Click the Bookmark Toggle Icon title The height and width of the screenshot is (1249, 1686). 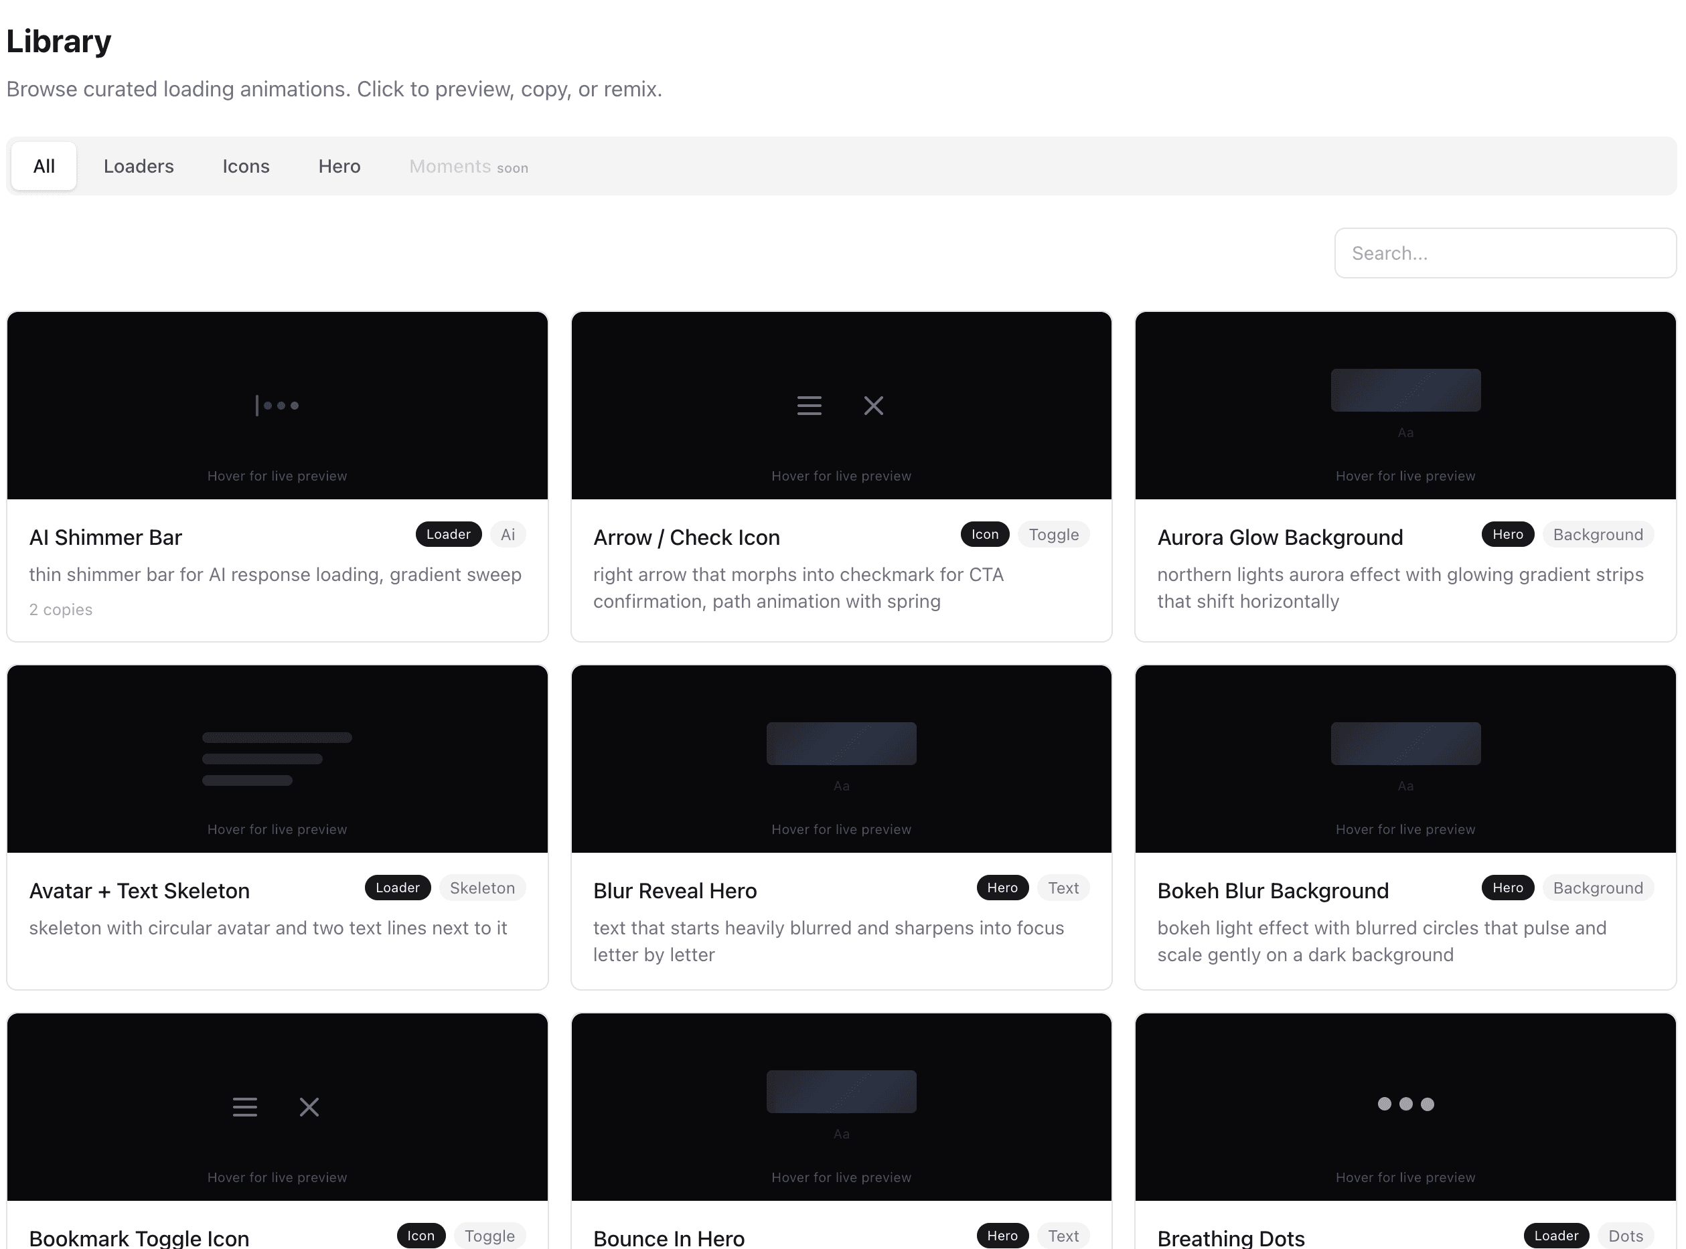tap(139, 1238)
